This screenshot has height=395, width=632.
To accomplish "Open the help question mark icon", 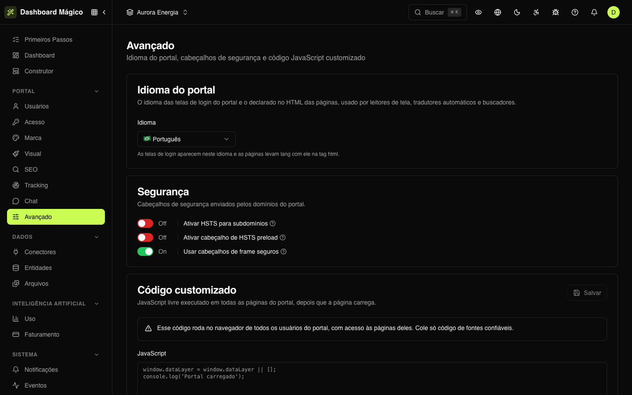I will [575, 12].
